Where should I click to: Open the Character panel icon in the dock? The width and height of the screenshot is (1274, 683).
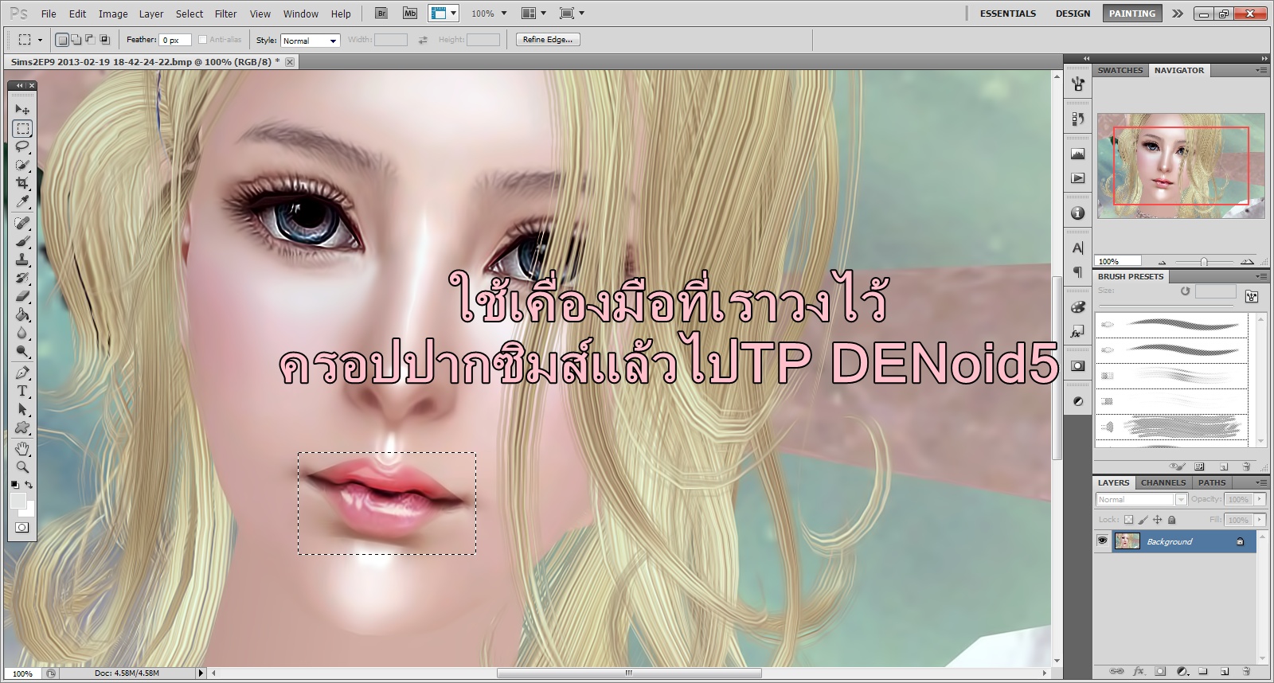pyautogui.click(x=1077, y=248)
